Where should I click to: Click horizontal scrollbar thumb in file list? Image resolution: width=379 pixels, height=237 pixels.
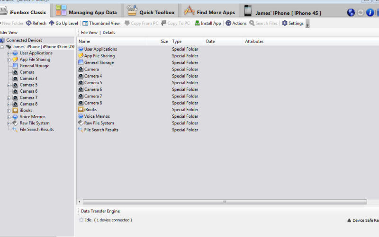tap(225, 202)
